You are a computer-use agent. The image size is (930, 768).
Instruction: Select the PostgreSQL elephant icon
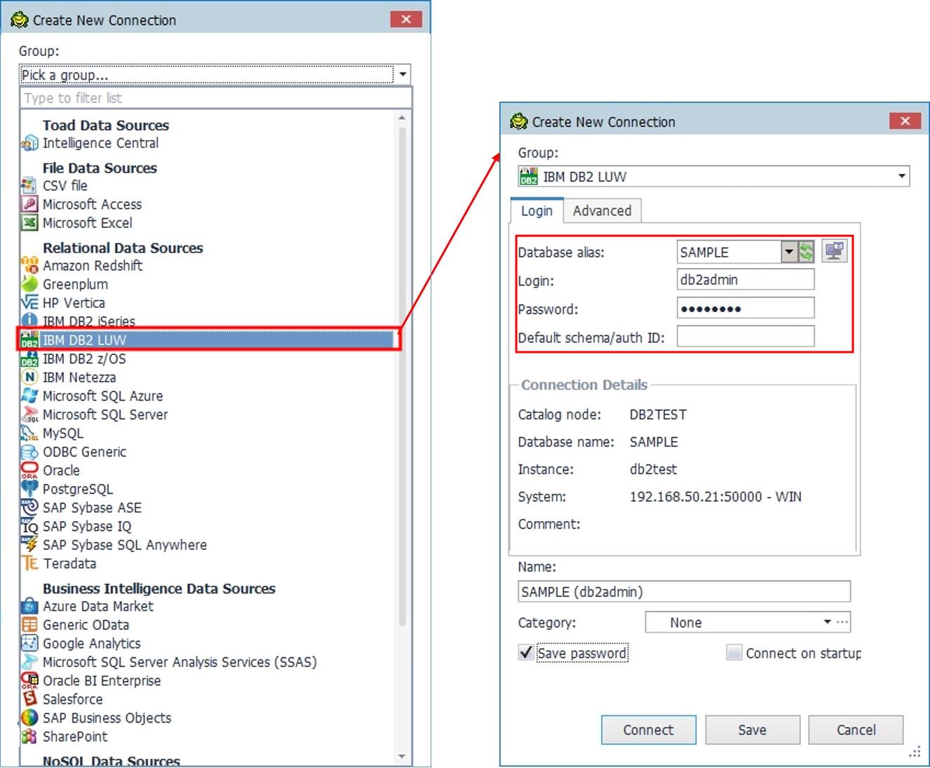(29, 489)
